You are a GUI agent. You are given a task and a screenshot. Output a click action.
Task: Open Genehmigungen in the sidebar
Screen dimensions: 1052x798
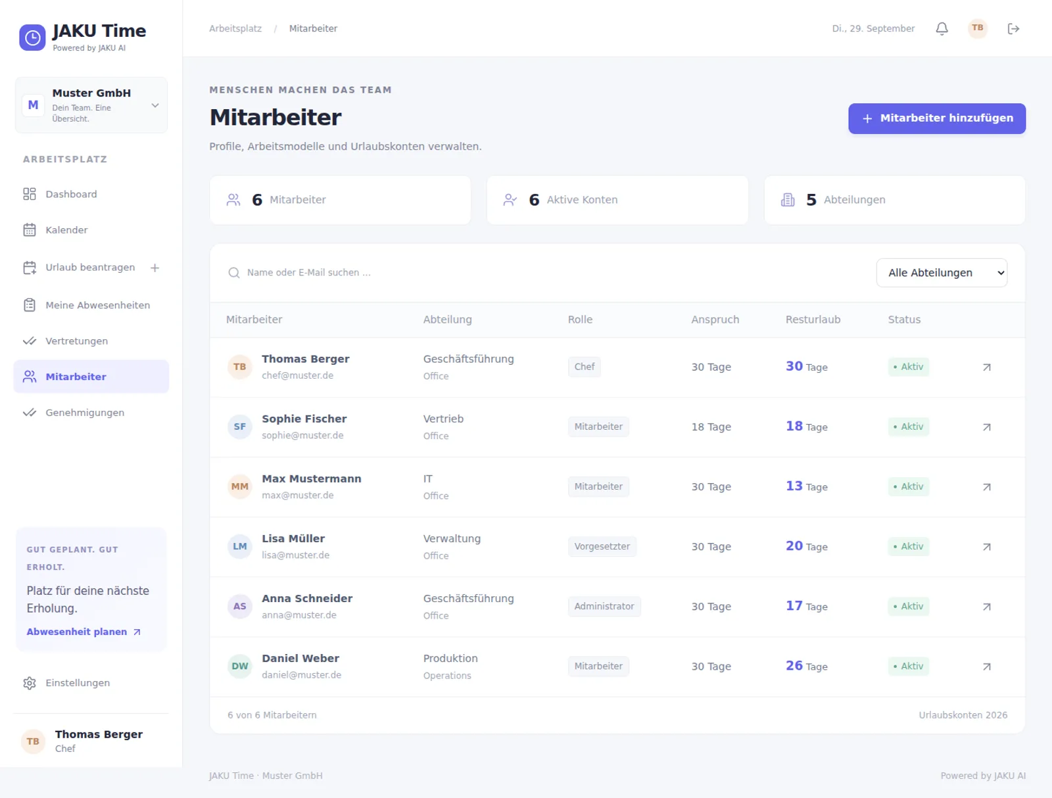91,413
